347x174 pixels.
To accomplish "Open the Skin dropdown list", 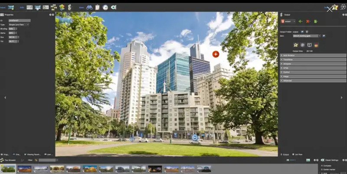I will (319, 36).
